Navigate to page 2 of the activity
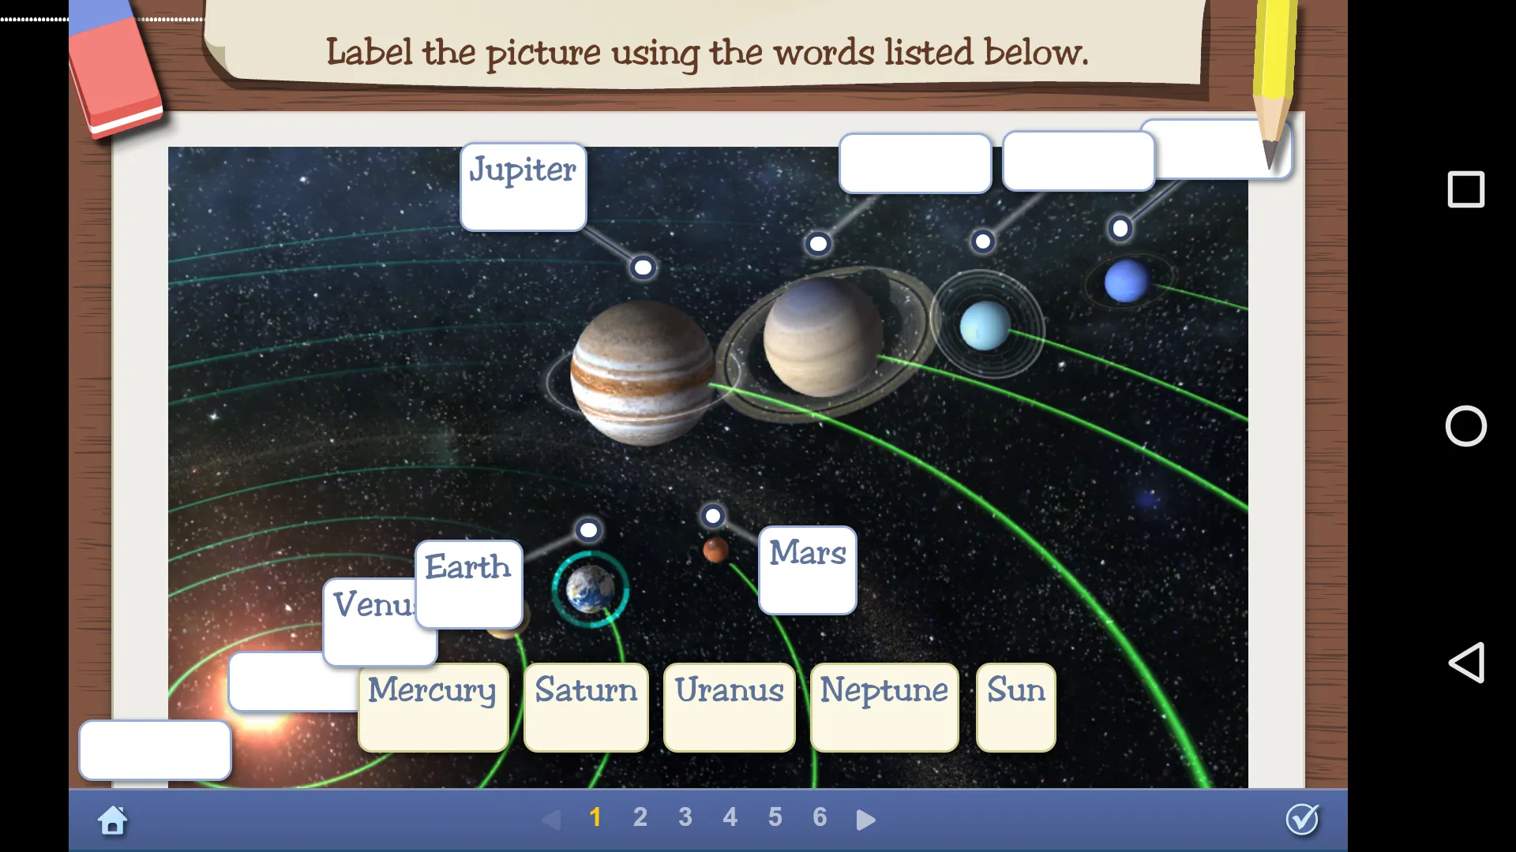 click(x=640, y=816)
